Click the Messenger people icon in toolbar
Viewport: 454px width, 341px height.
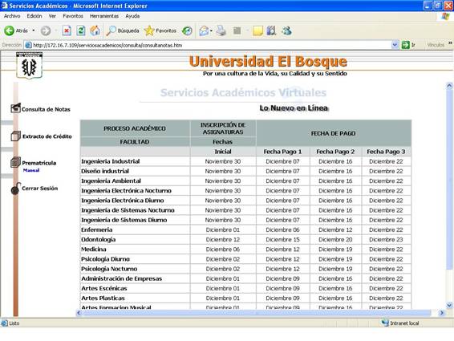286,30
